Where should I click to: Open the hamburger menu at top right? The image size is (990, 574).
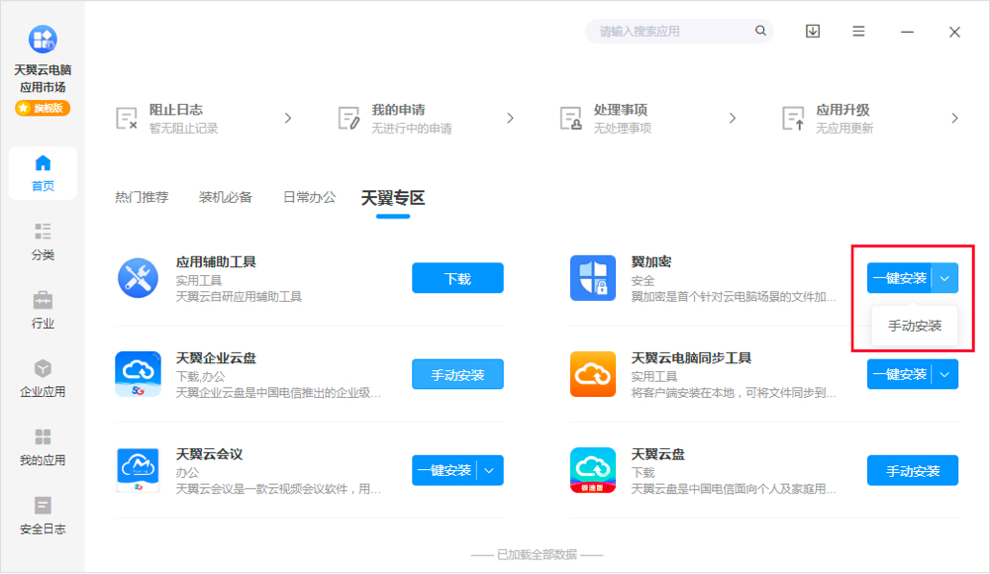coord(857,31)
